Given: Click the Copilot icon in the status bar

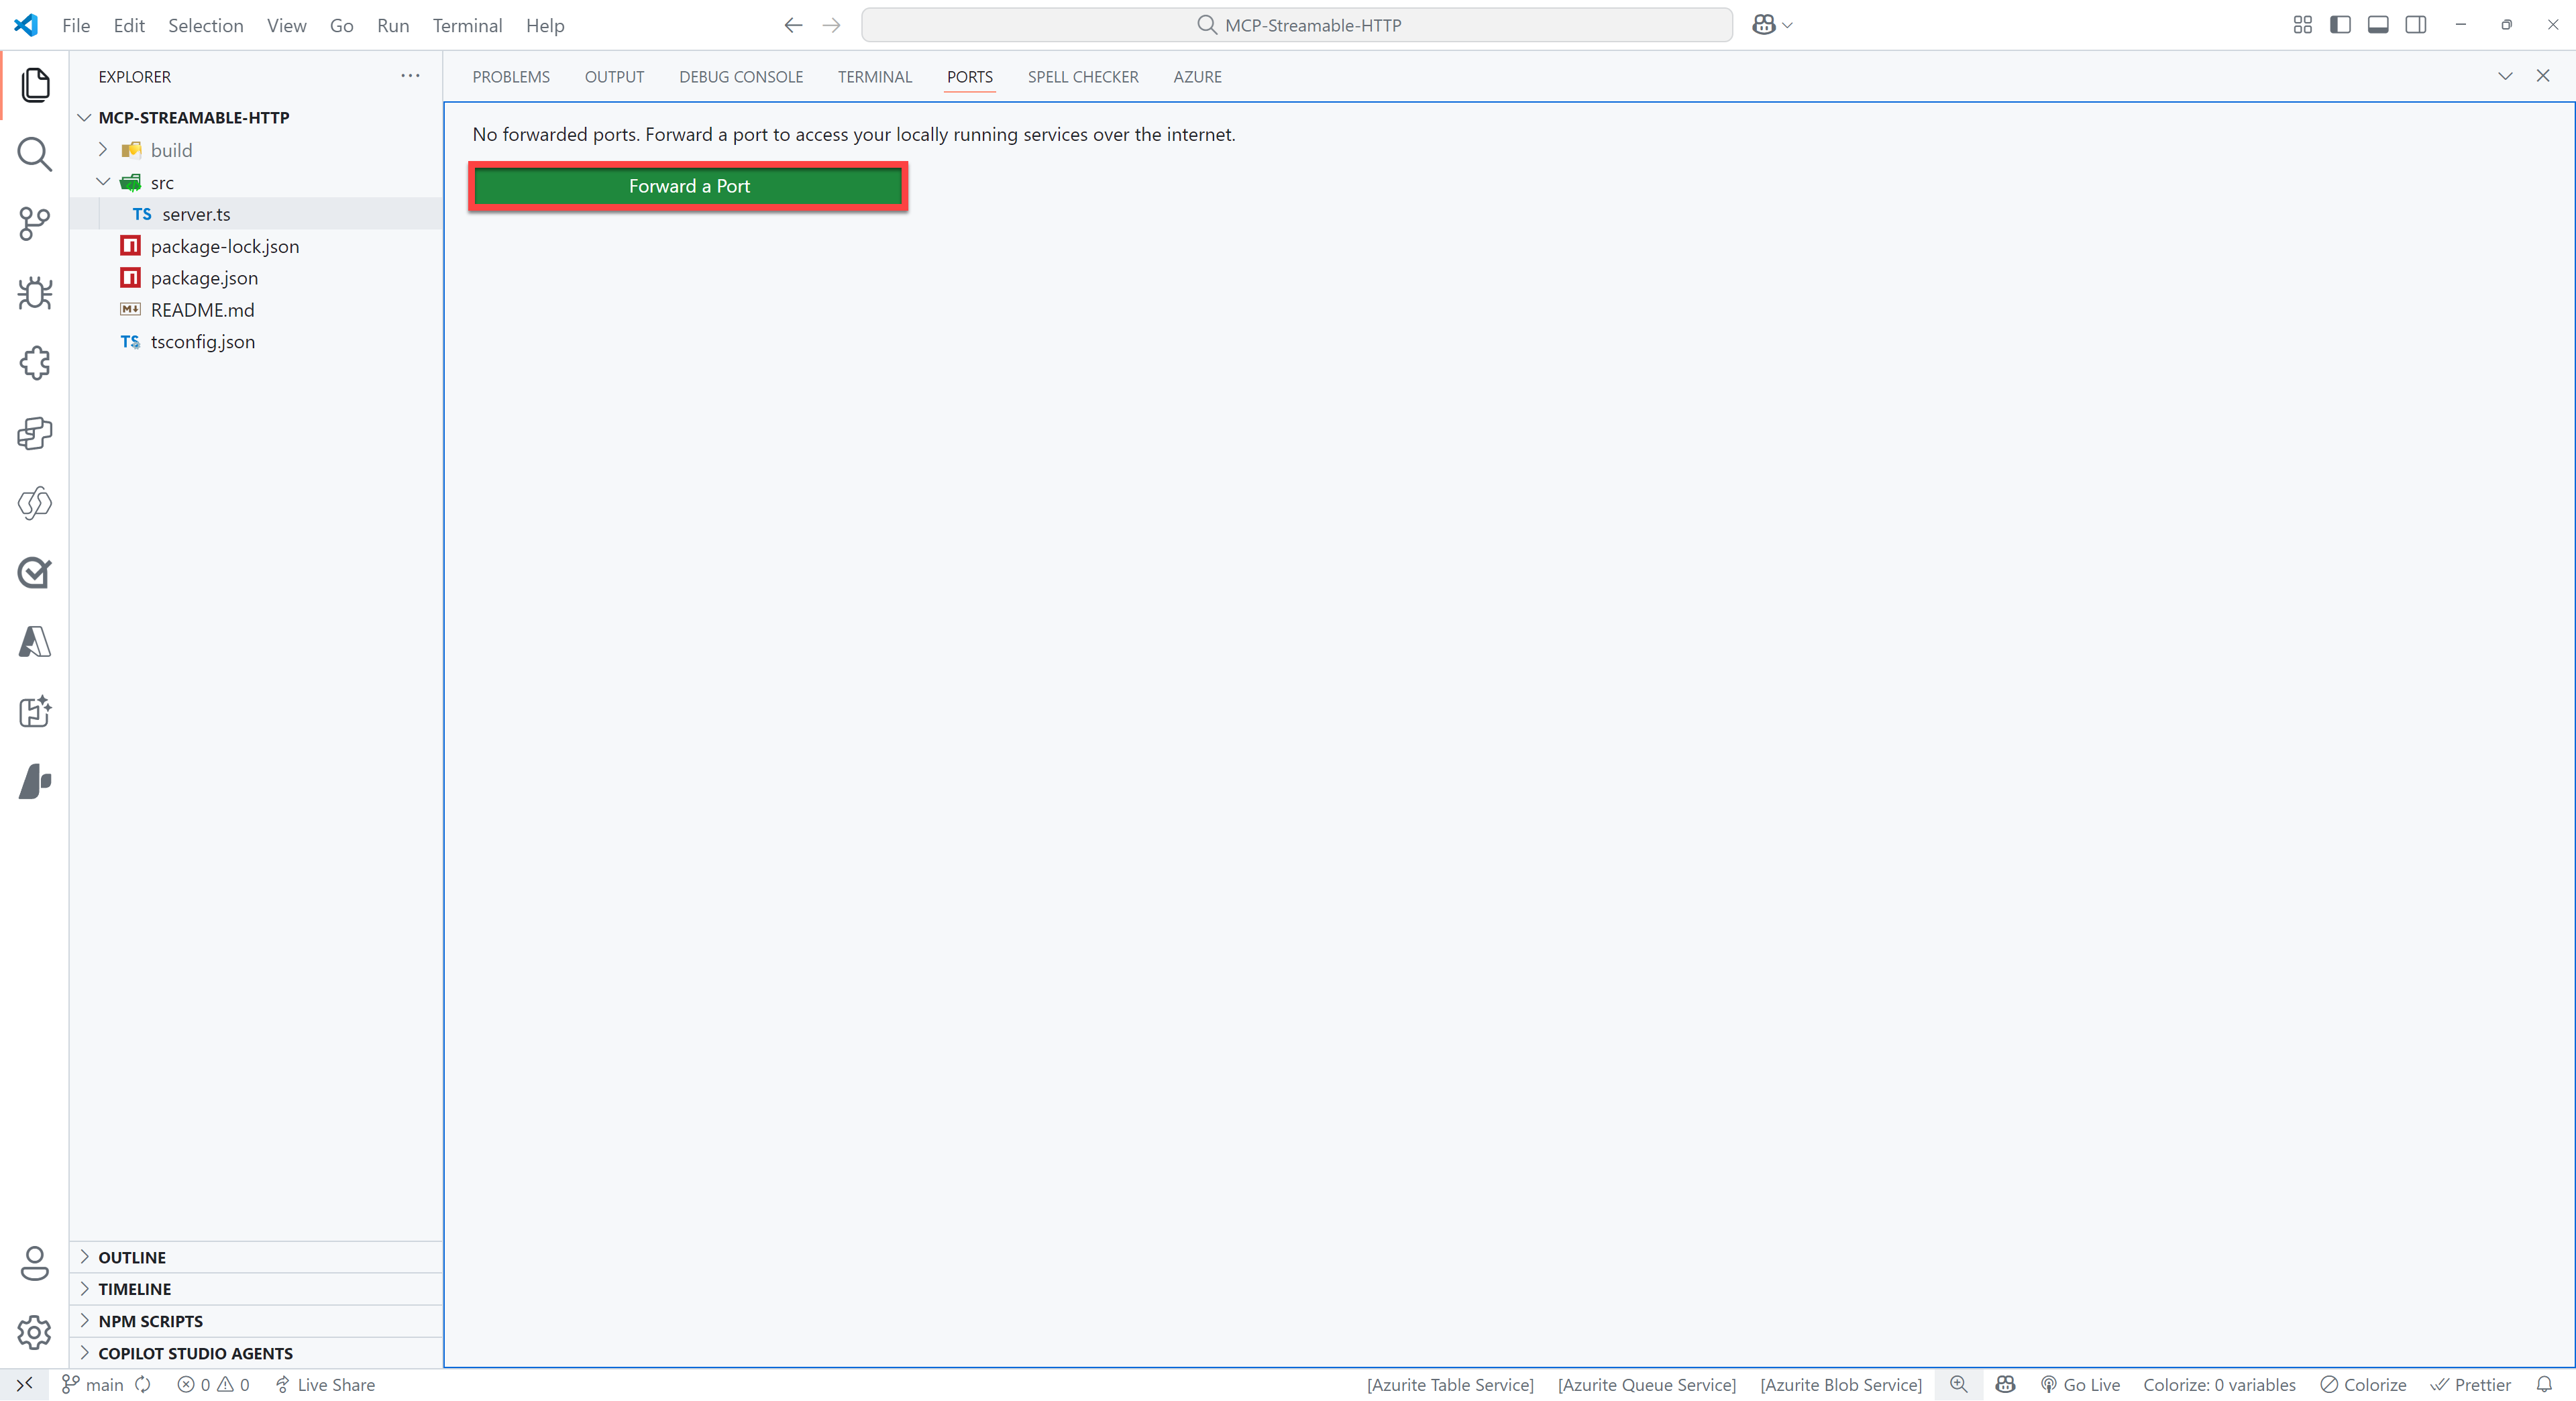Looking at the screenshot, I should pos(2005,1384).
